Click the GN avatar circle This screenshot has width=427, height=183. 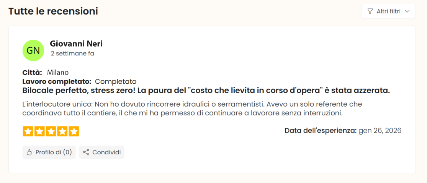(33, 50)
